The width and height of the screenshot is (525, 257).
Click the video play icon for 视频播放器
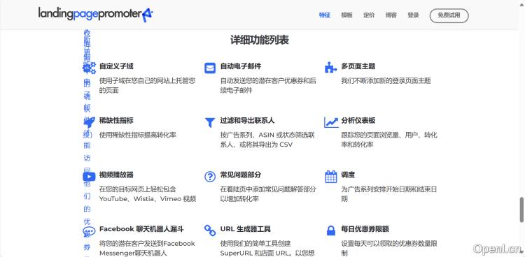89,176
